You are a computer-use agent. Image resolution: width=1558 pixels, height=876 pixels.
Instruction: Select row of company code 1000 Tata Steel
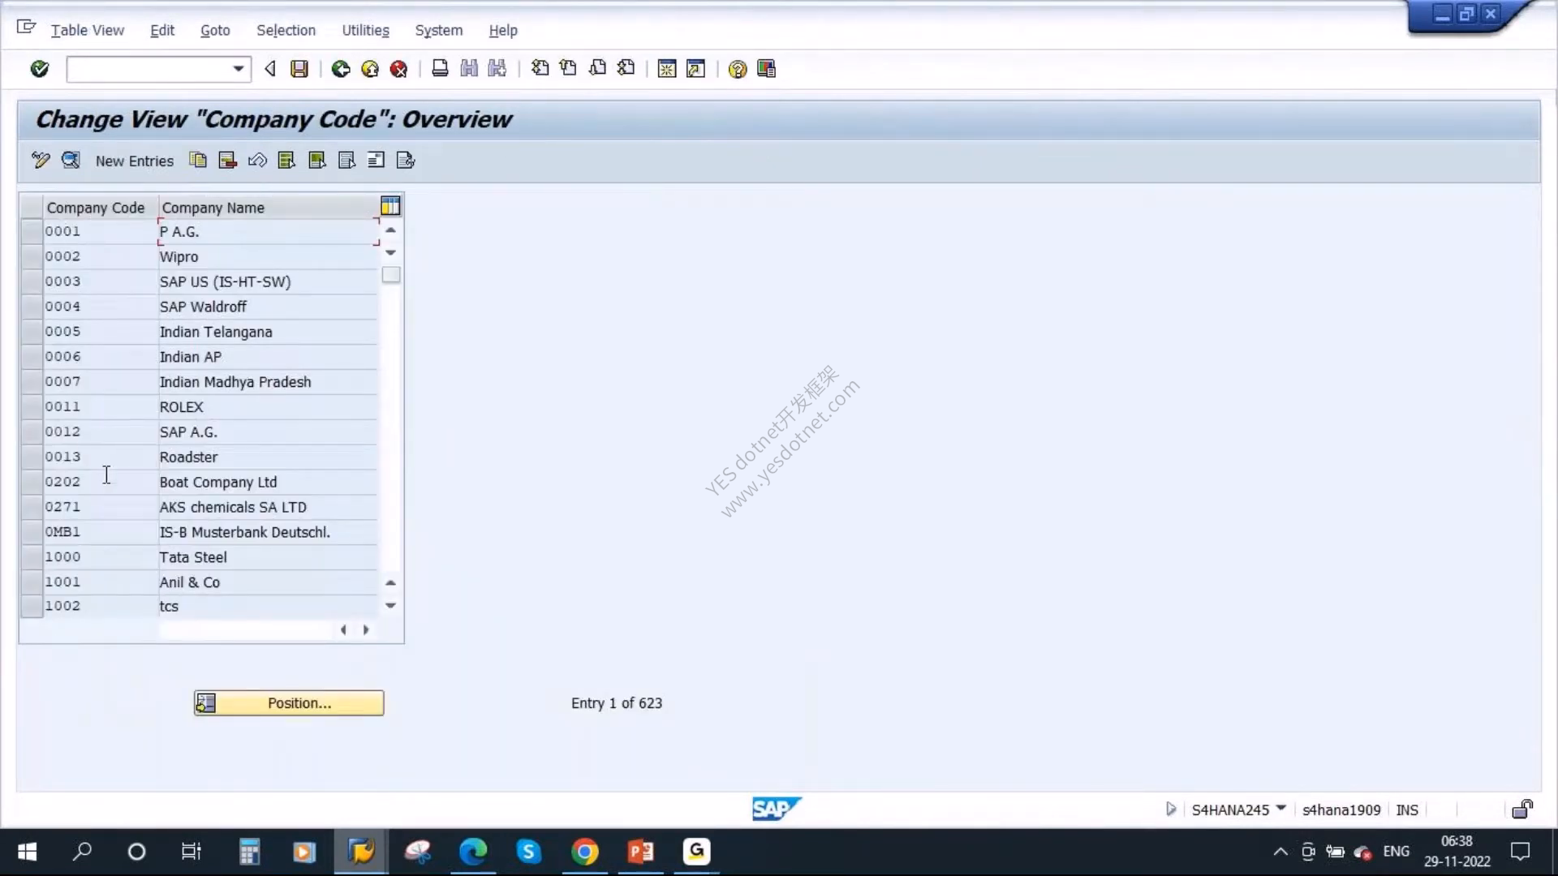tap(32, 557)
